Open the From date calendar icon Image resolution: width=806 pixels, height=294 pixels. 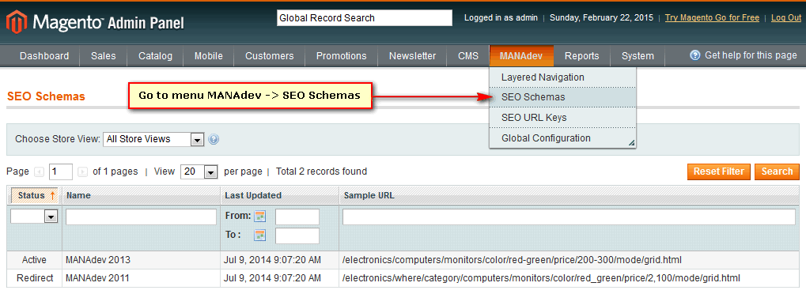click(260, 217)
